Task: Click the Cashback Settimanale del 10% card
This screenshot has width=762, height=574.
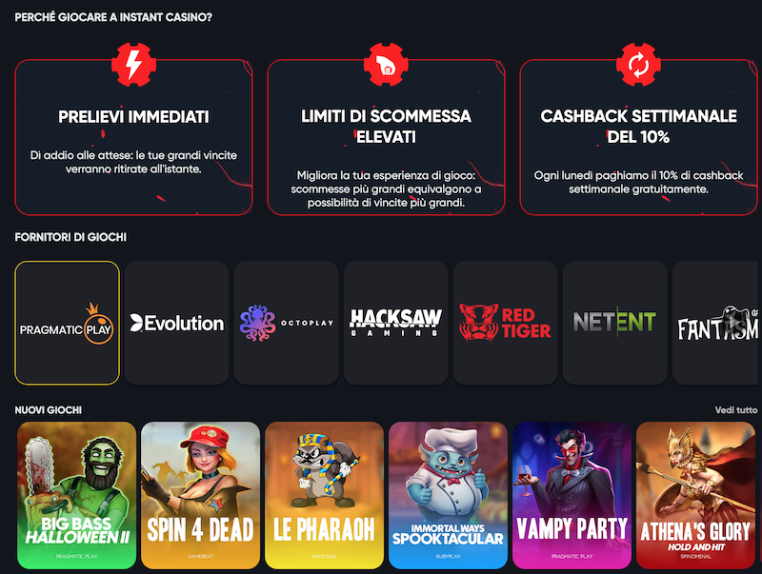Action: (x=638, y=137)
